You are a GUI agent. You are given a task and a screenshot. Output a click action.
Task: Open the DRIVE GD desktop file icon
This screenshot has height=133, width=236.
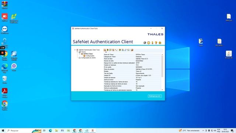pos(229,17)
